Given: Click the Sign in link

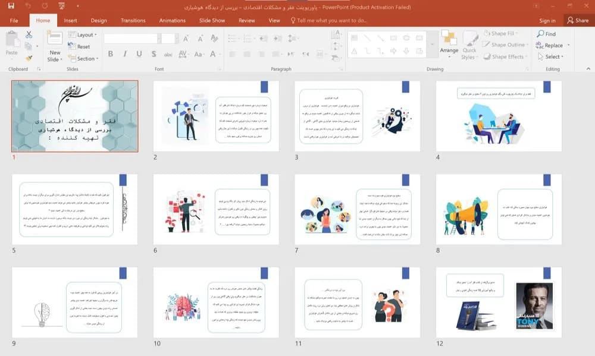Looking at the screenshot, I should click(x=547, y=20).
